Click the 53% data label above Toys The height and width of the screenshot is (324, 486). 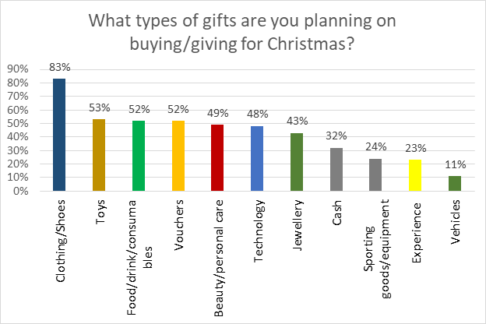click(100, 107)
